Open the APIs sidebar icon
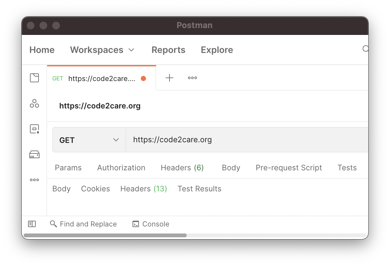Viewport: 390px width, 266px height. point(34,103)
